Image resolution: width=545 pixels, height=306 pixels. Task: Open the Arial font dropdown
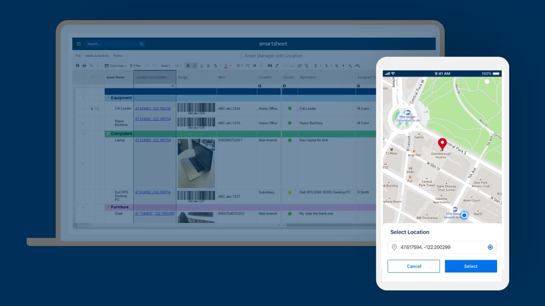point(166,66)
